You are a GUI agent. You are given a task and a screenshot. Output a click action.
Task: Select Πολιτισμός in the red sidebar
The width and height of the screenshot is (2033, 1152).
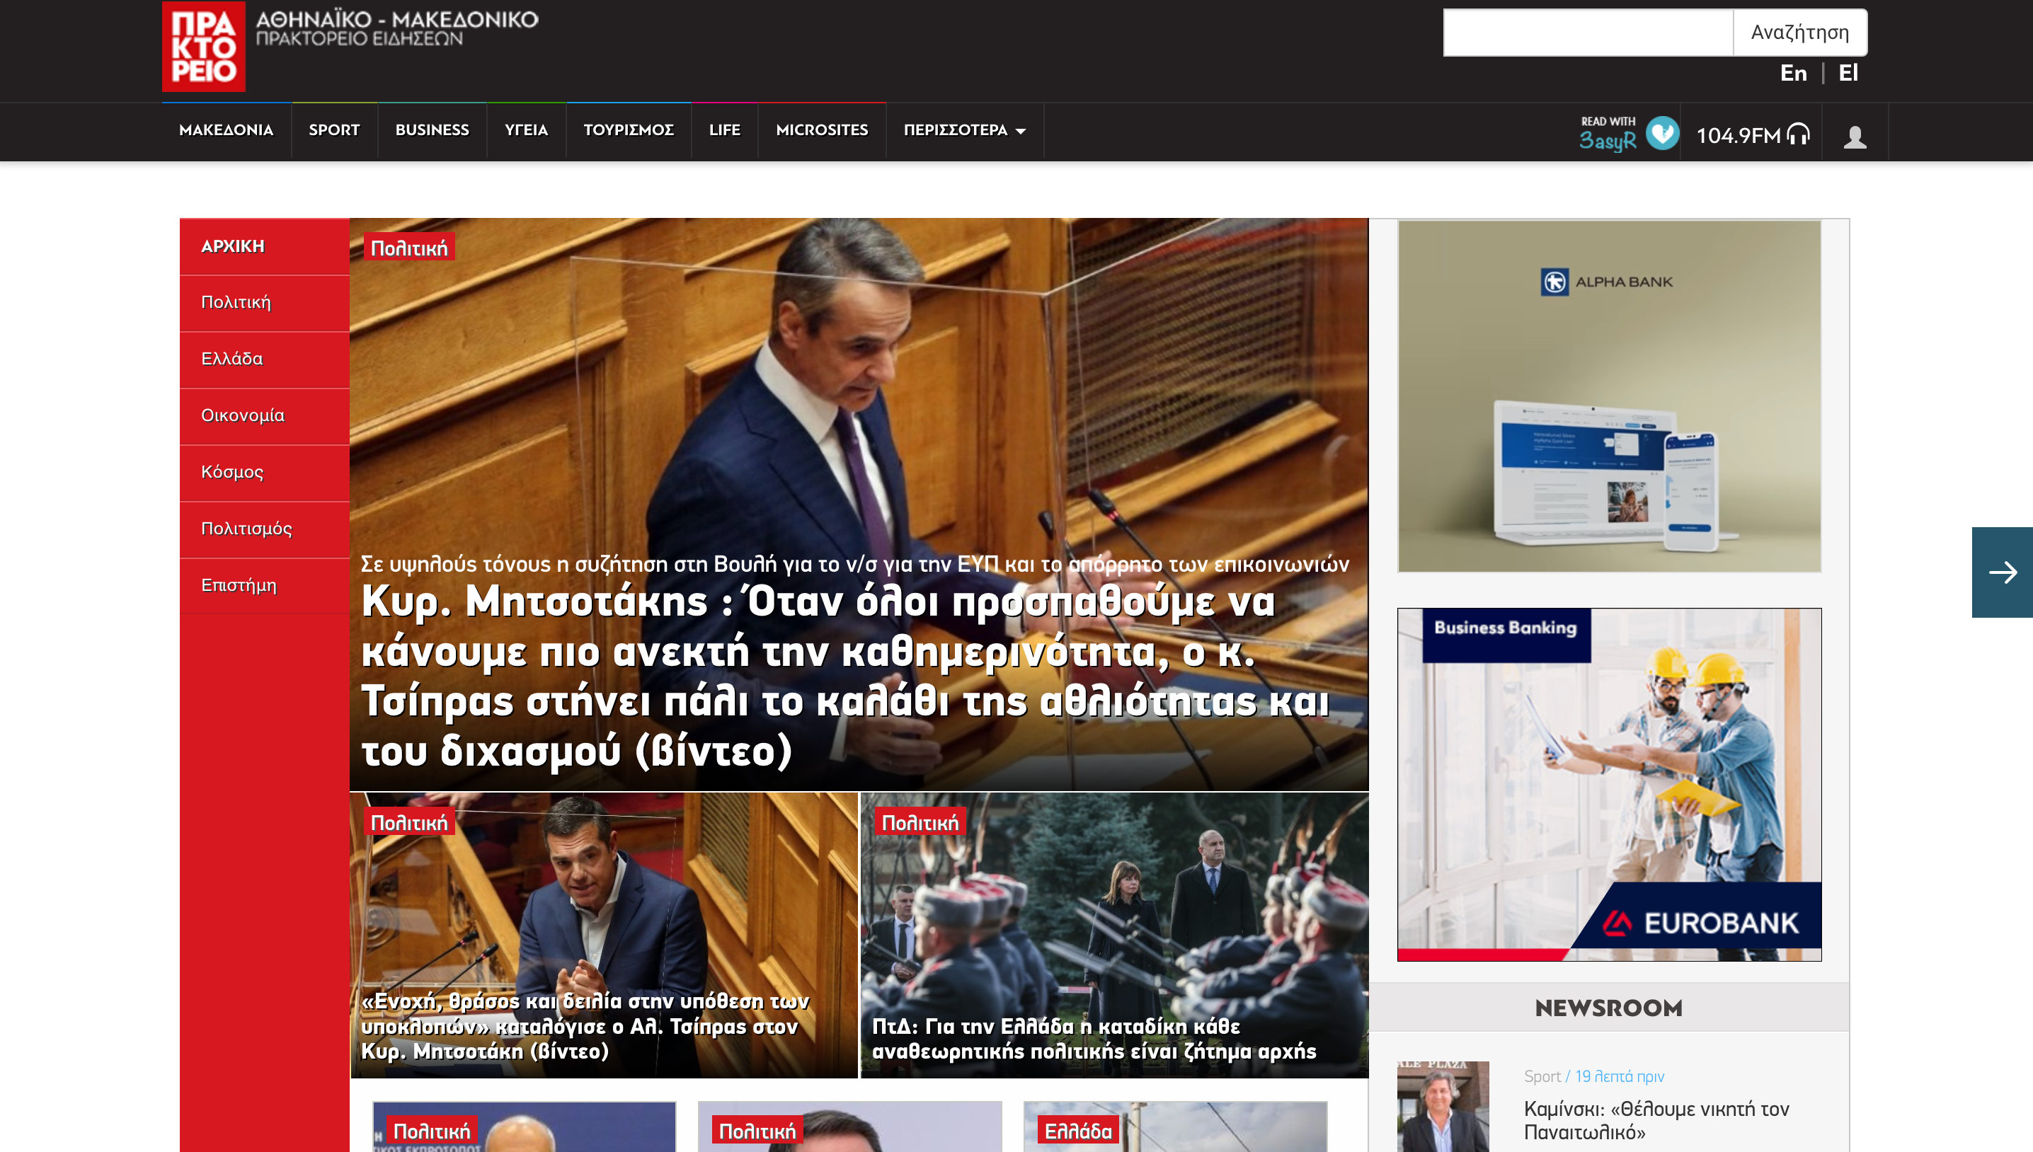pos(246,529)
